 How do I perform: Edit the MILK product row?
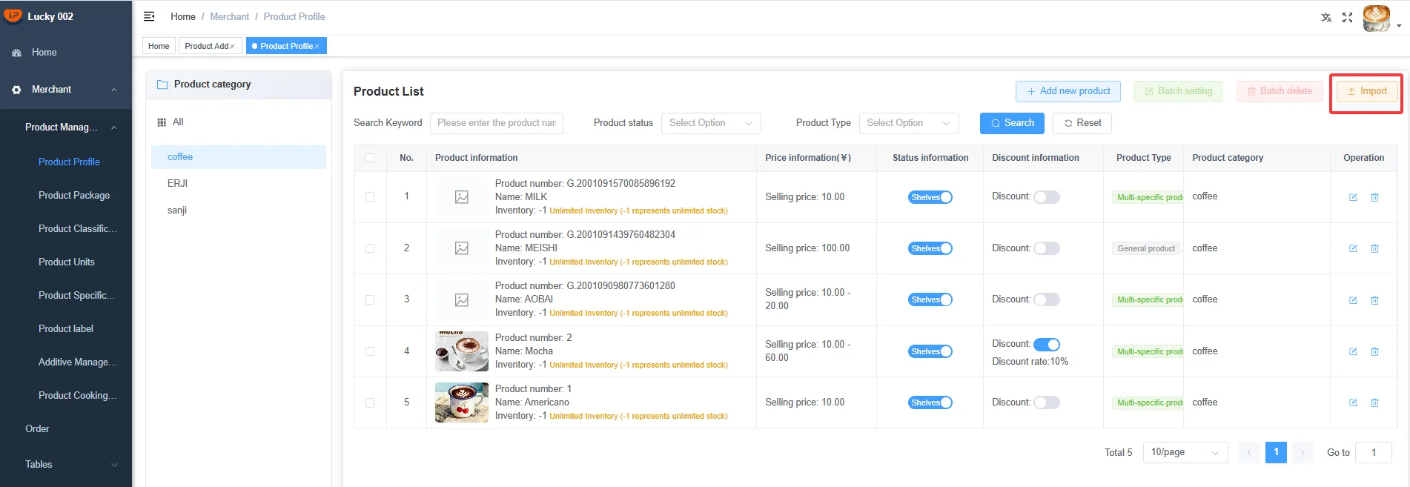coord(1353,197)
